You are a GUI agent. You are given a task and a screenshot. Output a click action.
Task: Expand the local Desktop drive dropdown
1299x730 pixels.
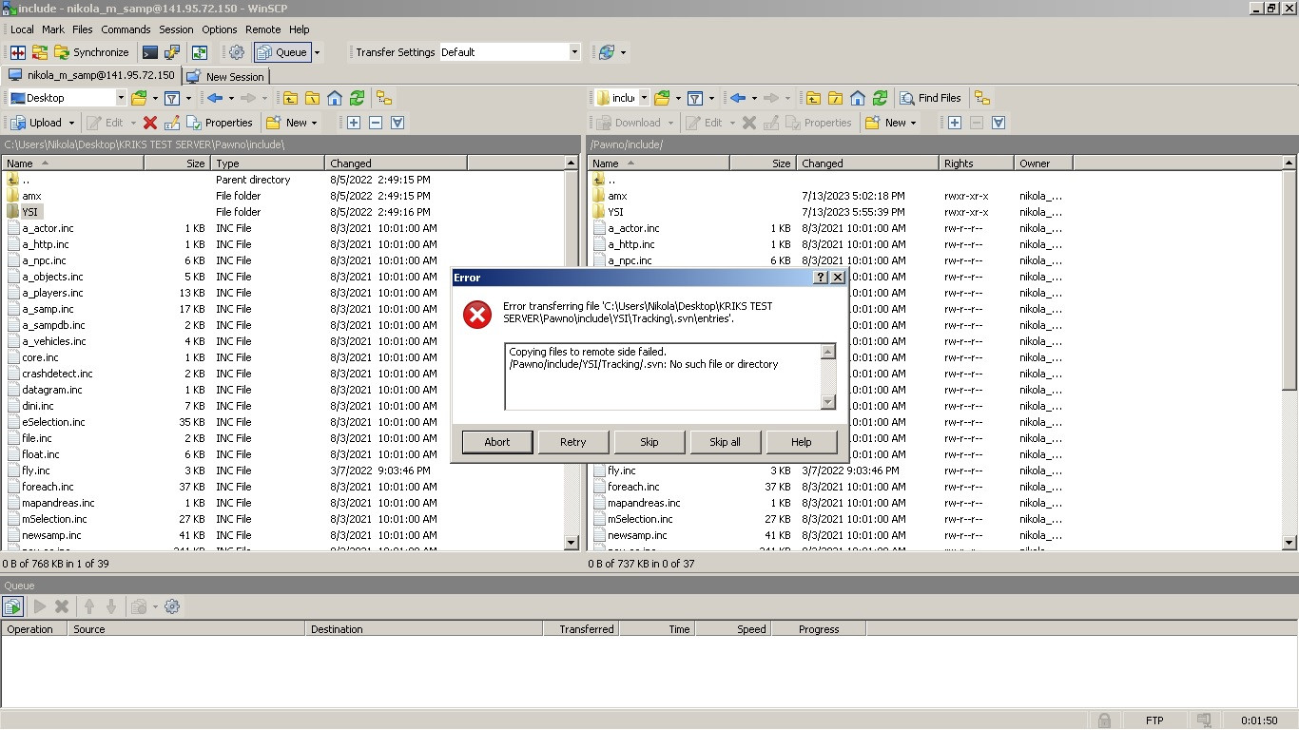(121, 98)
